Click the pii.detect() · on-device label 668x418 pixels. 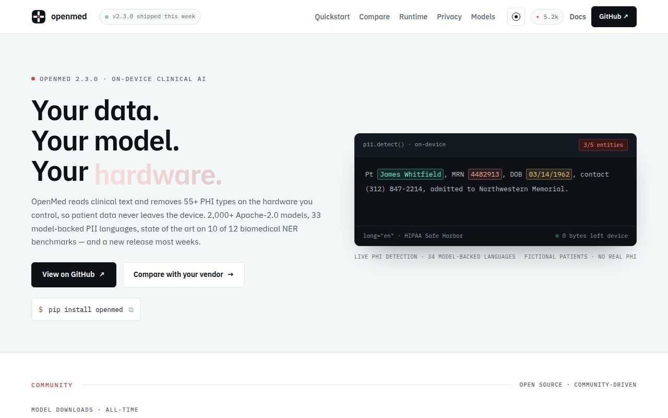tap(404, 144)
